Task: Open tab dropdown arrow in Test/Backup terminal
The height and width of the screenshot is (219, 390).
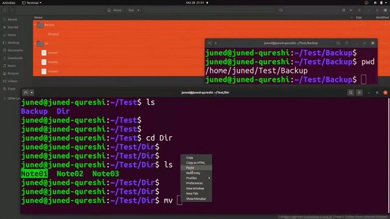Action: (216, 43)
